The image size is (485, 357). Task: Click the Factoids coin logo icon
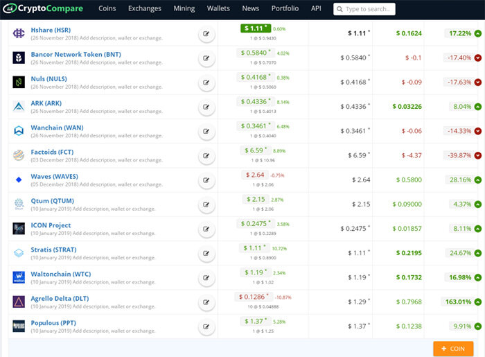coord(19,155)
